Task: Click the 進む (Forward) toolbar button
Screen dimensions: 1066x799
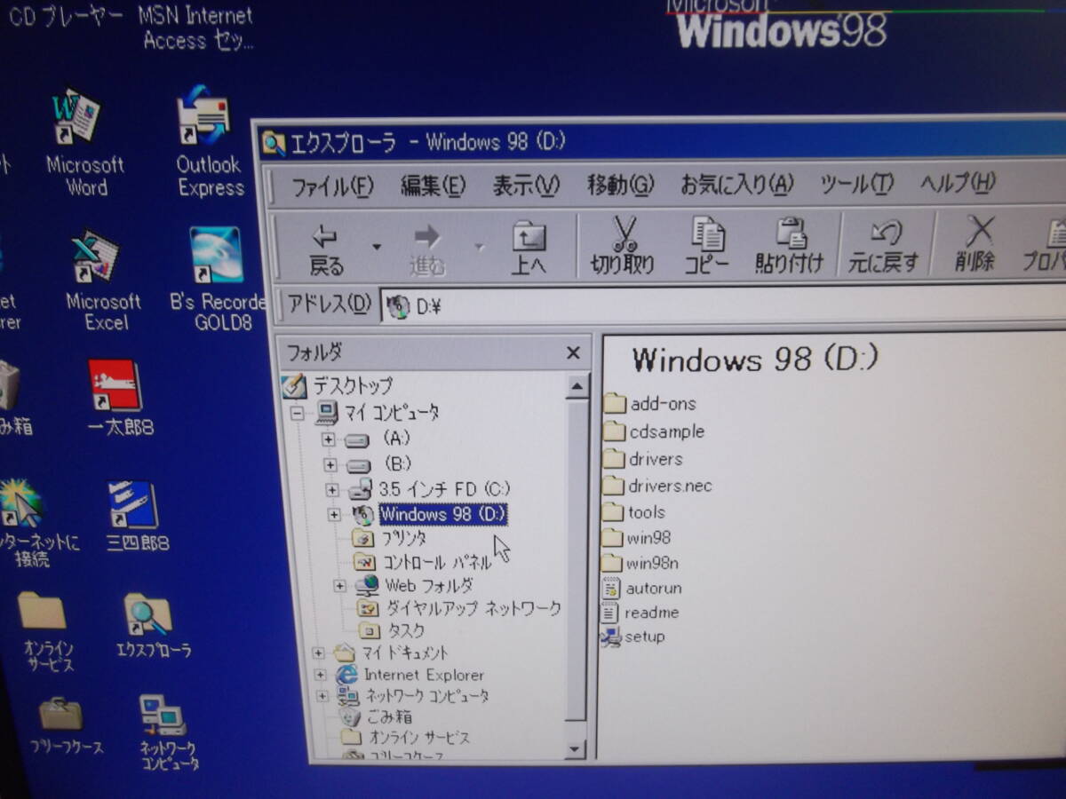Action: point(427,249)
